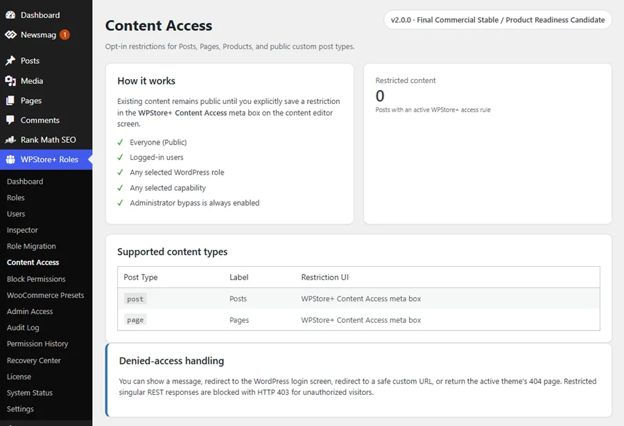Open the Settings submenu item

pos(20,409)
